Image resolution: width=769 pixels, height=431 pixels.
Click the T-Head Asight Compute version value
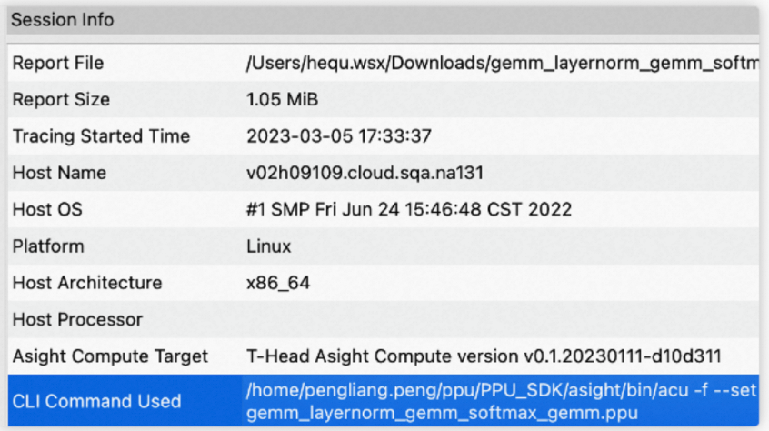(483, 356)
